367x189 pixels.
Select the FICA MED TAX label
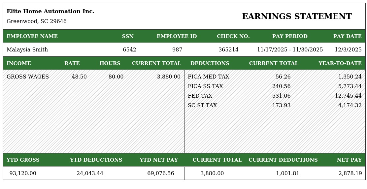click(x=209, y=77)
